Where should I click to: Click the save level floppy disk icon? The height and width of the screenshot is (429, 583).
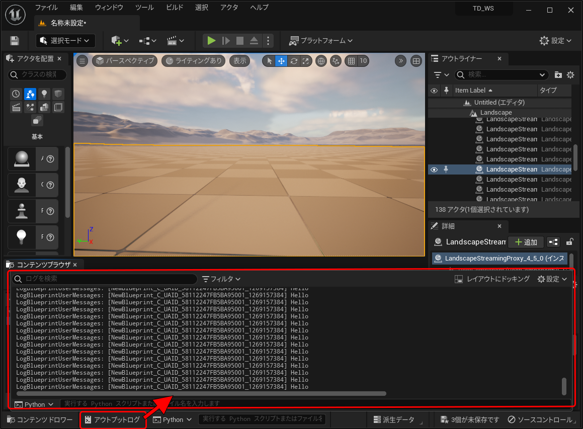(x=15, y=41)
